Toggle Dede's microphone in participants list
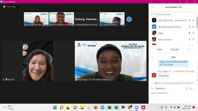The width and height of the screenshot is (198, 111). (189, 33)
